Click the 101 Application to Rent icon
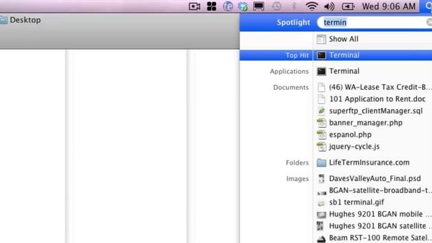The width and height of the screenshot is (432, 243). pos(321,99)
